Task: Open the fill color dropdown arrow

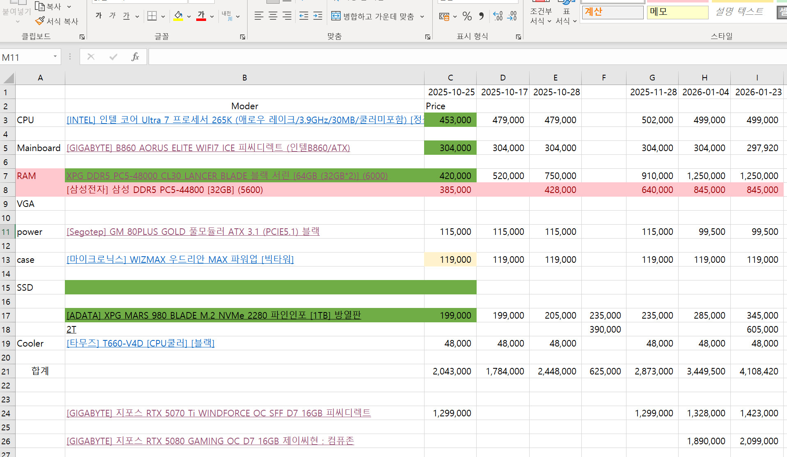Action: [x=189, y=17]
